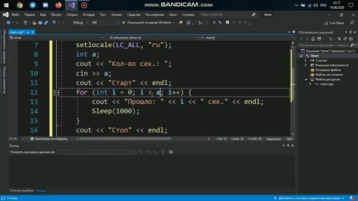Open the Показать выходные данные из dropdown
The height and width of the screenshot is (201, 358).
(96, 152)
